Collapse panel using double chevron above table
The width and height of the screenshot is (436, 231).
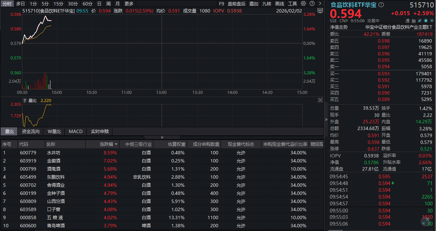[x=162, y=137]
